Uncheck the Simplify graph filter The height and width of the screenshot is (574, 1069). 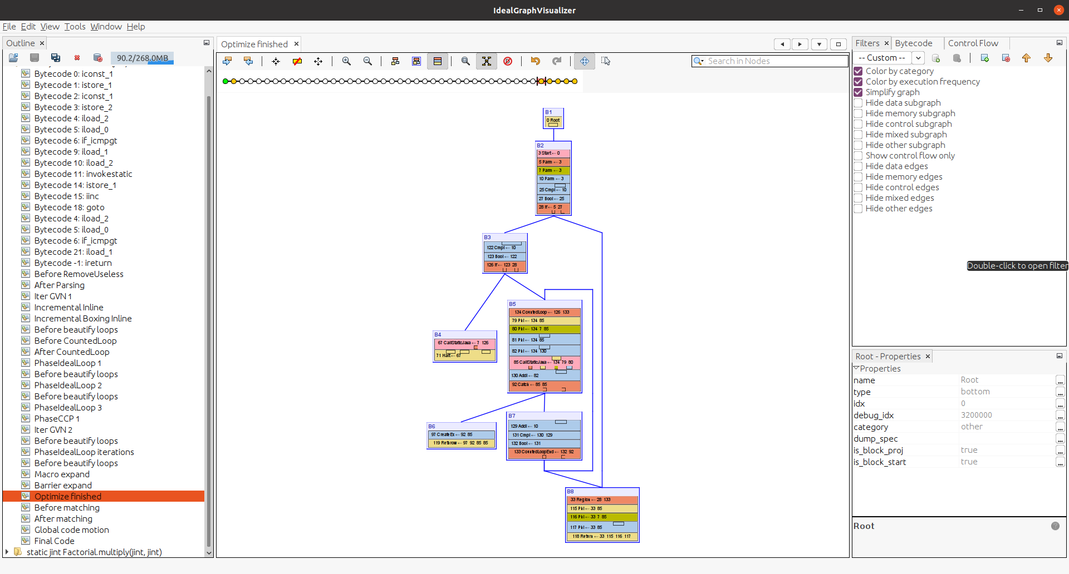tap(858, 92)
